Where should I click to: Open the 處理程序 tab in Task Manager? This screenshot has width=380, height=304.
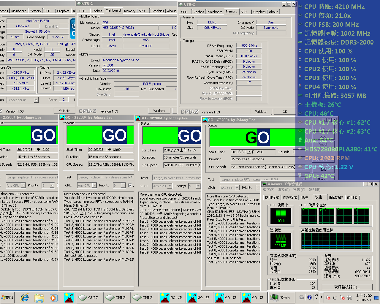click(x=290, y=197)
